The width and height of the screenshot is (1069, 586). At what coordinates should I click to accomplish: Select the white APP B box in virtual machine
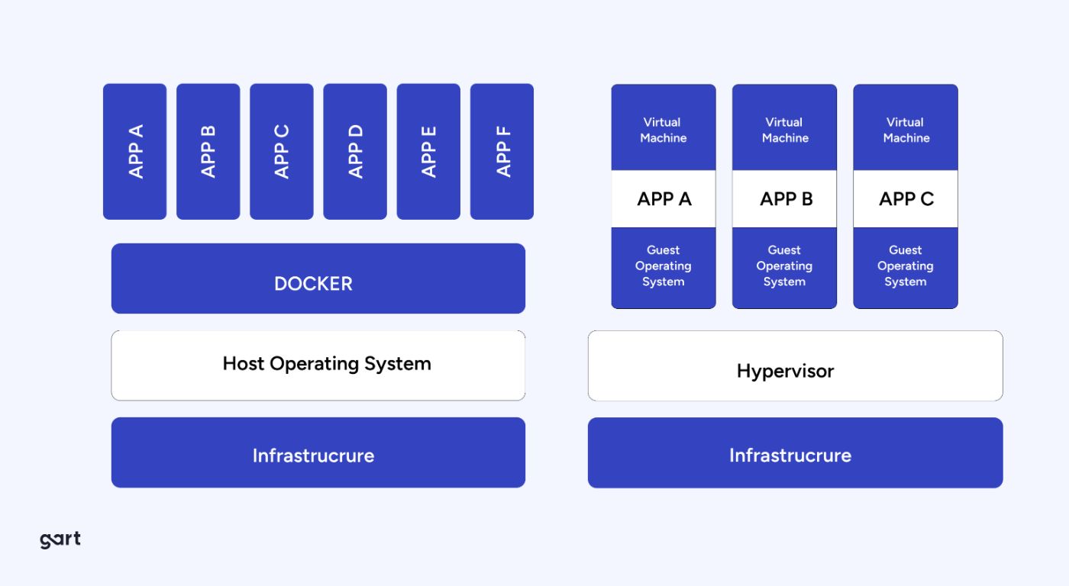point(784,198)
